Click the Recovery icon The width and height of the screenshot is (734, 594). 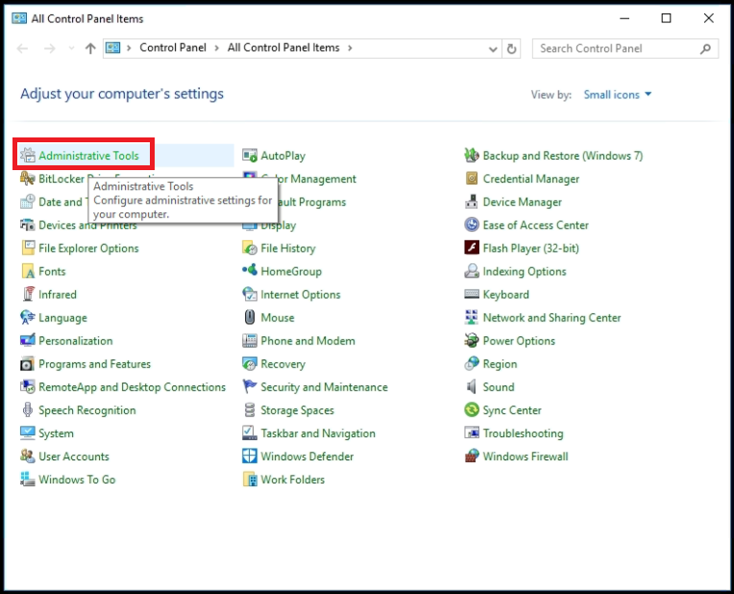[250, 363]
